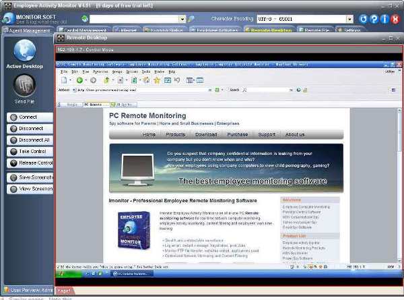Image resolution: width=404 pixels, height=300 pixels.
Task: Open the address bar dropdown in remote browser
Action: pos(210,90)
